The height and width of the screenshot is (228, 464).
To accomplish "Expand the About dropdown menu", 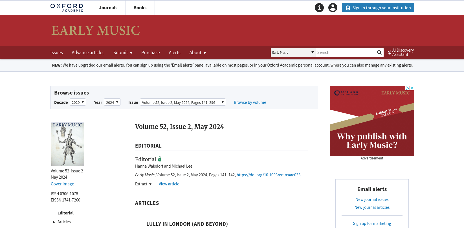I will [x=197, y=52].
